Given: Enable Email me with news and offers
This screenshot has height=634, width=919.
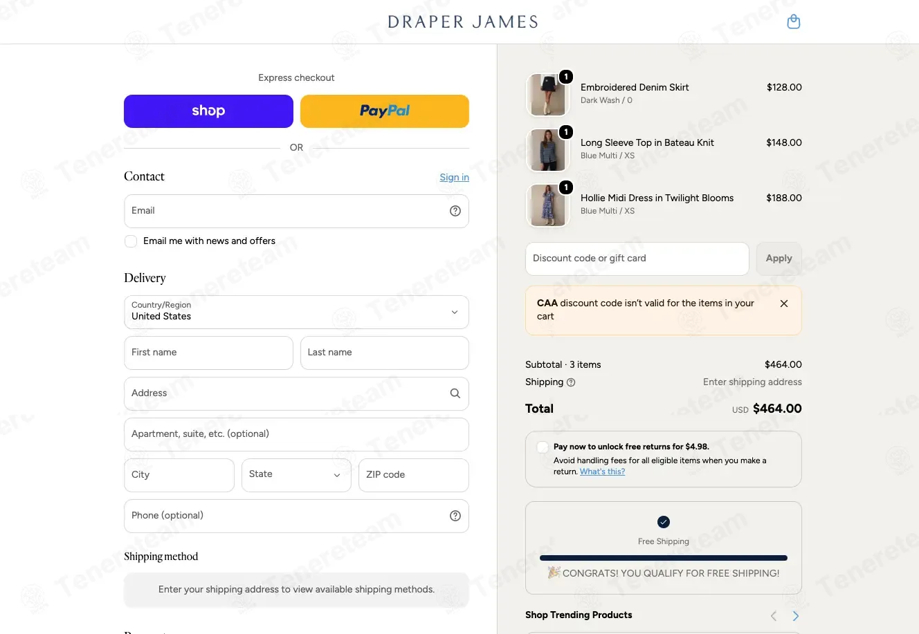Looking at the screenshot, I should pyautogui.click(x=131, y=241).
